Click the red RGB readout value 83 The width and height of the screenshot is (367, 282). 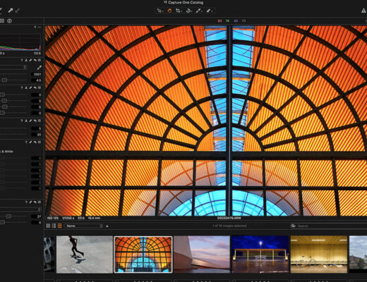219,21
